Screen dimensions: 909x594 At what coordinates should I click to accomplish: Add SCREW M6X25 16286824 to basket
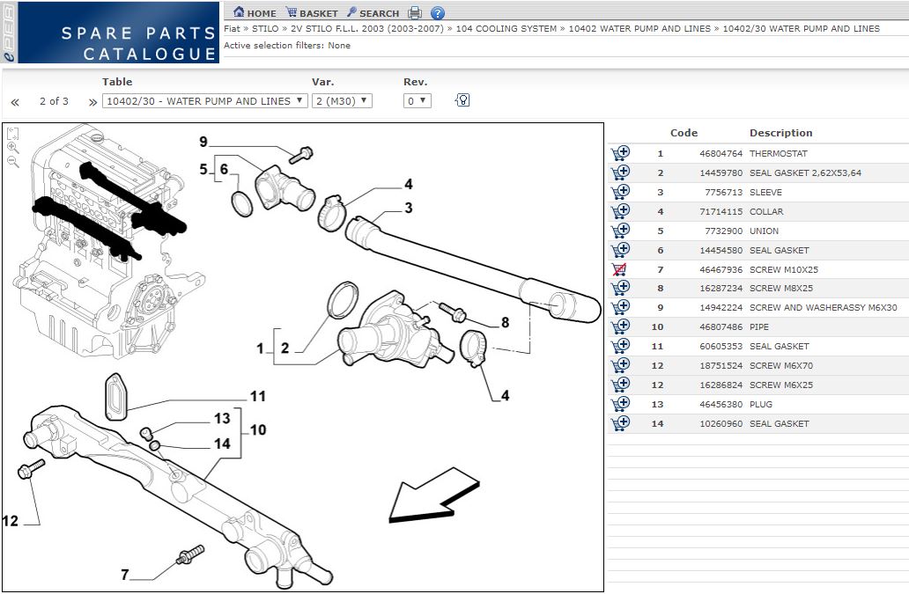click(620, 385)
